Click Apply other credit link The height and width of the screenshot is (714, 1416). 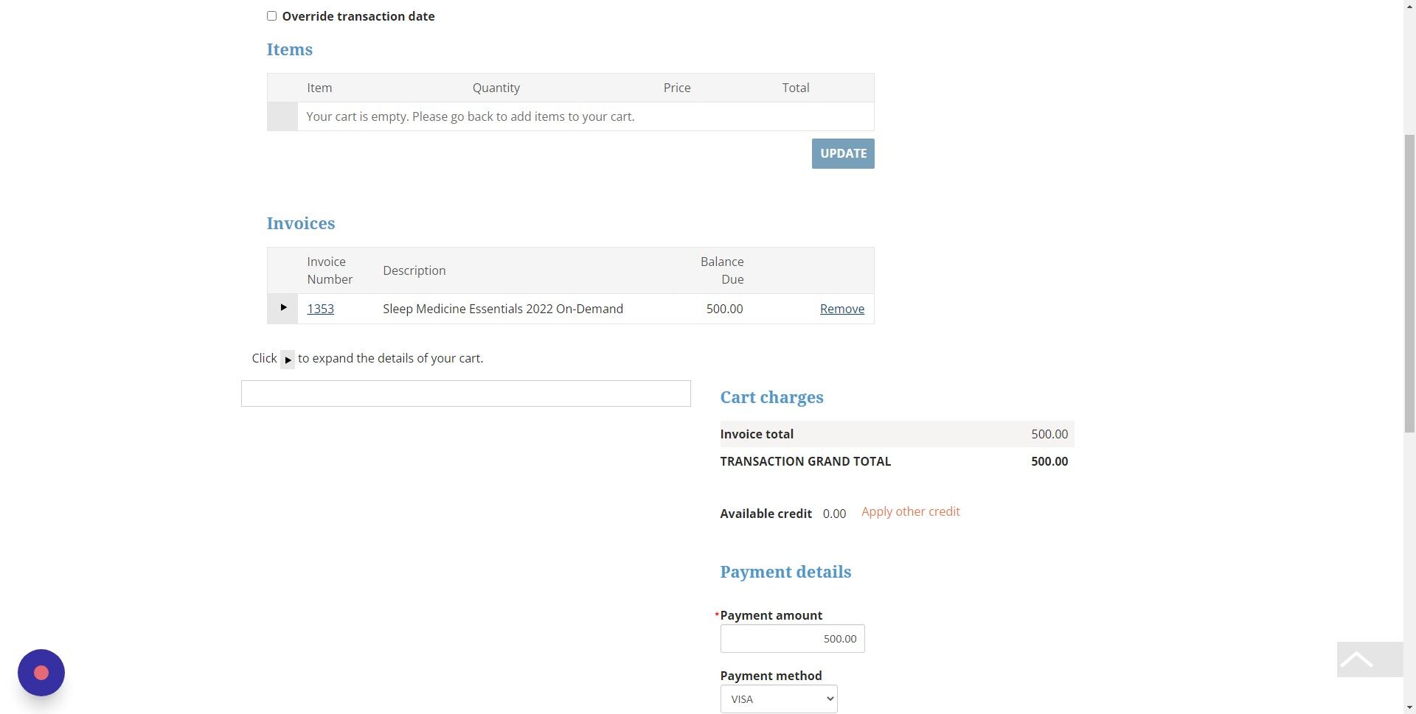(x=910, y=511)
